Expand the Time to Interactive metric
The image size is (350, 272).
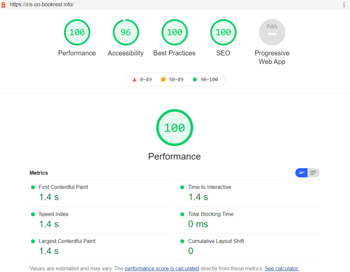point(210,187)
